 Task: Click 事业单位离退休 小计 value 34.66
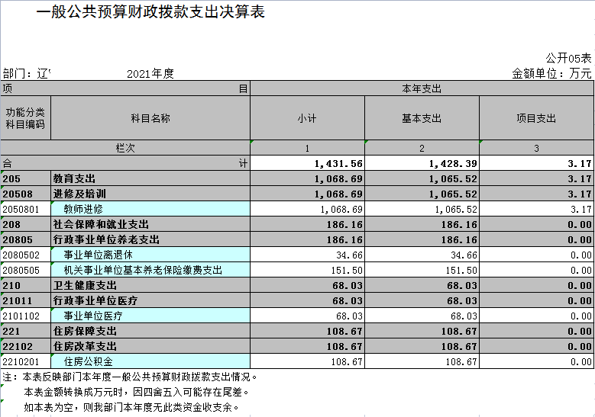tap(307, 255)
